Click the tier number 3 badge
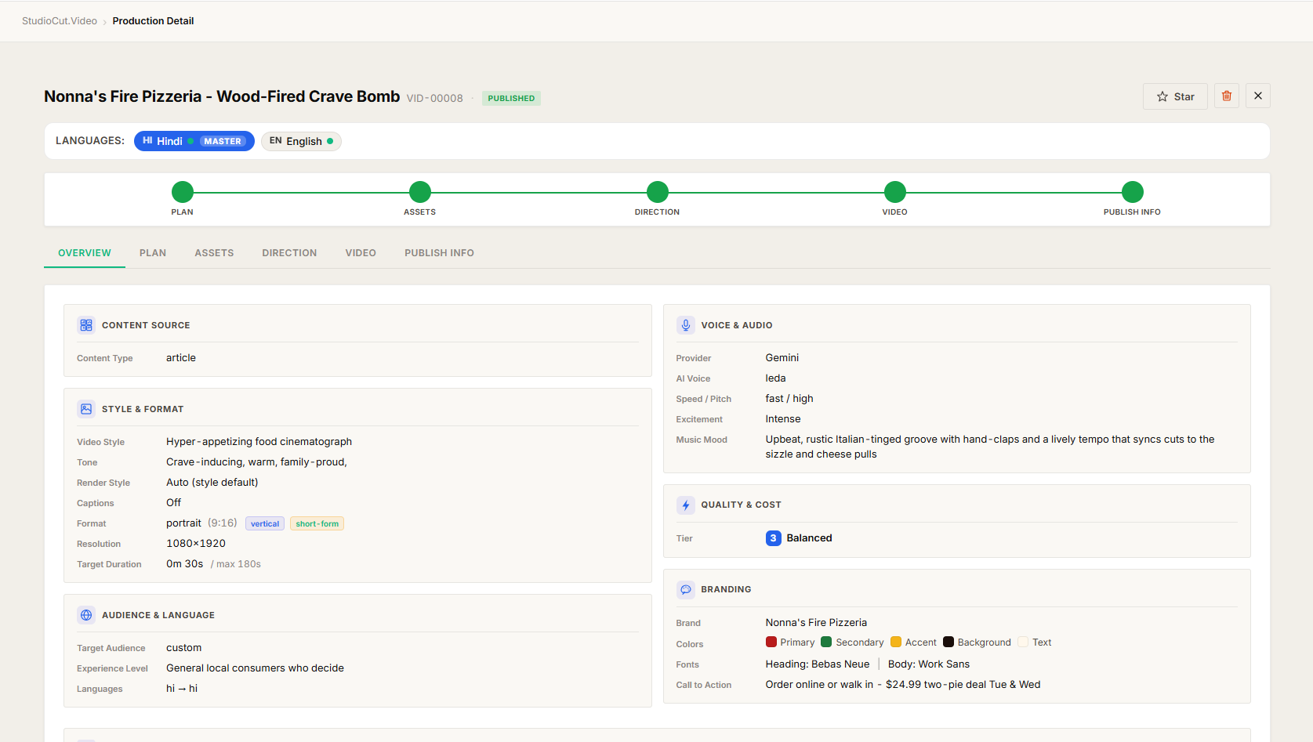 (774, 538)
